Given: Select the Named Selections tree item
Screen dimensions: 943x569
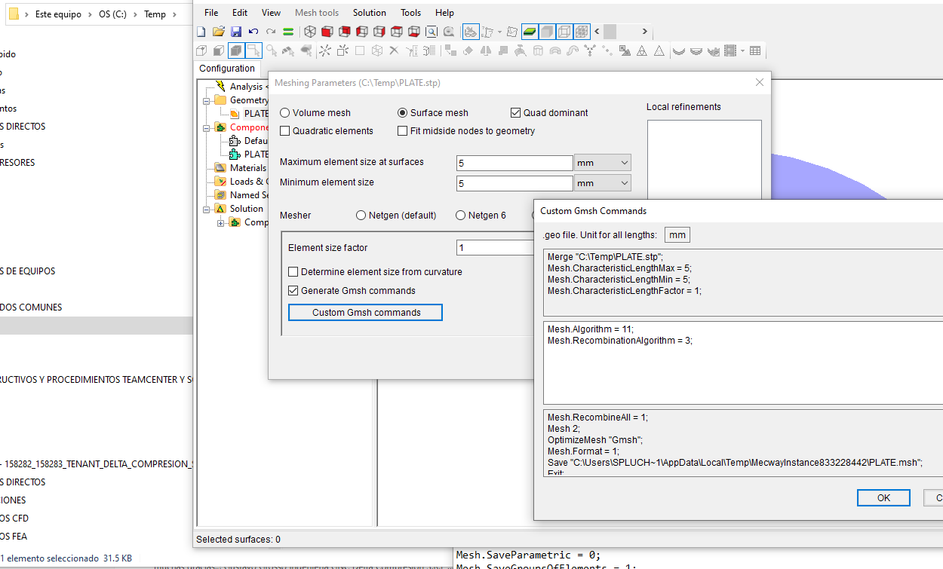Looking at the screenshot, I should click(249, 194).
